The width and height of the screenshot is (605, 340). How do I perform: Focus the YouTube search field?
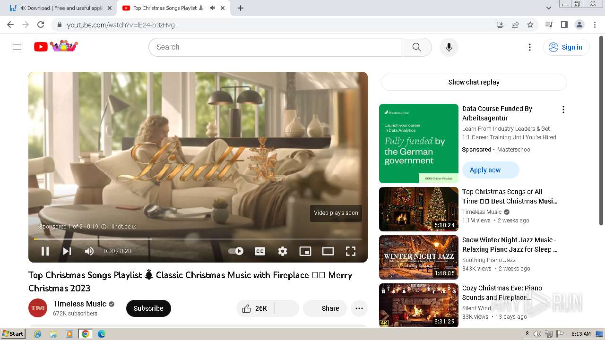275,47
